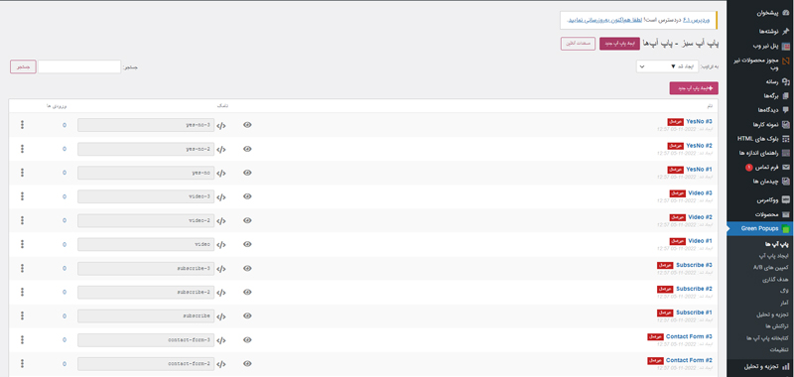794x377 pixels.
Task: Click the pink ایجاد پاپ آپ جدید button above table
Action: click(x=694, y=88)
